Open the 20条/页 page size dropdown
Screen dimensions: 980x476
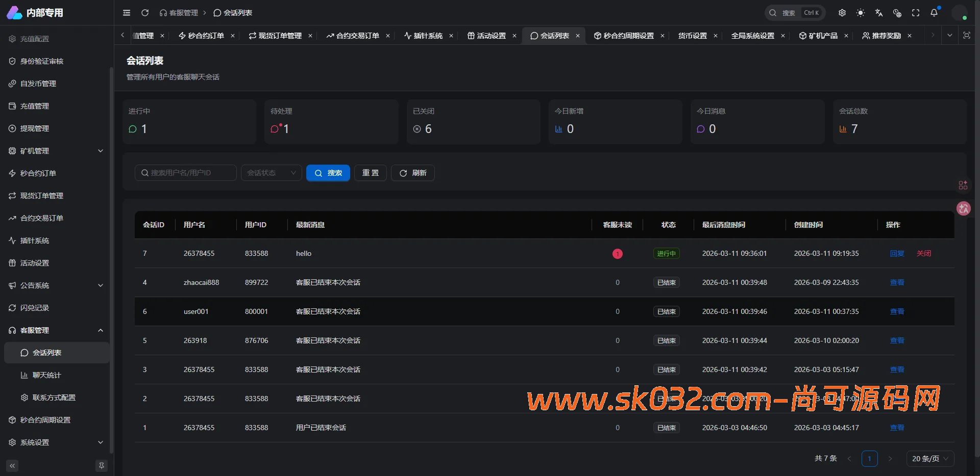[930, 458]
